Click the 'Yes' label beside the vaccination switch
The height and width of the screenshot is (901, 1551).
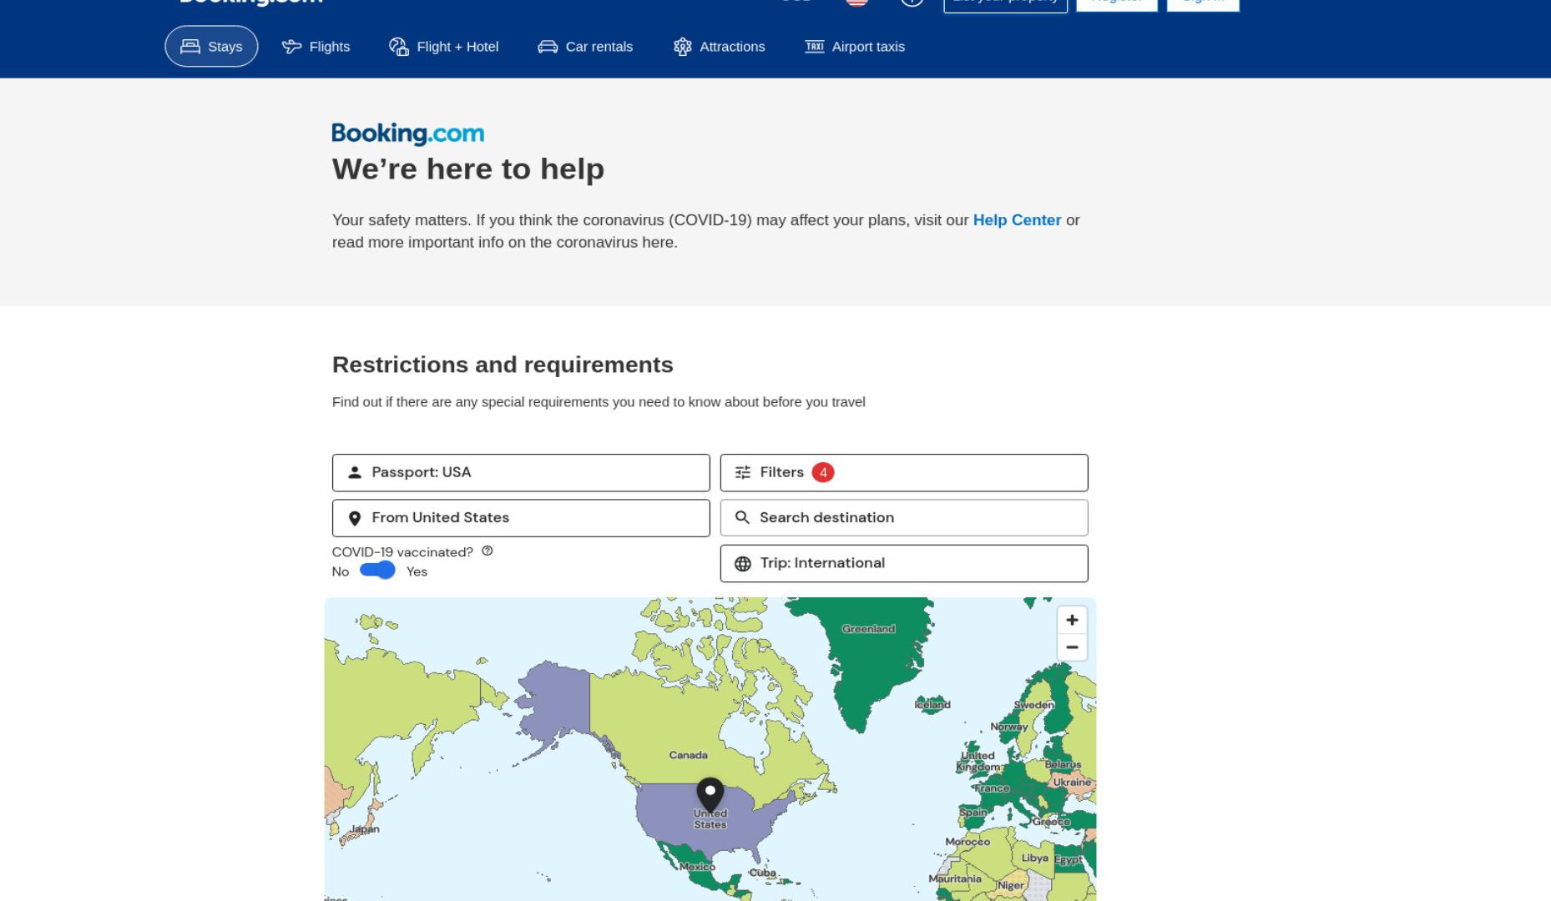(417, 571)
